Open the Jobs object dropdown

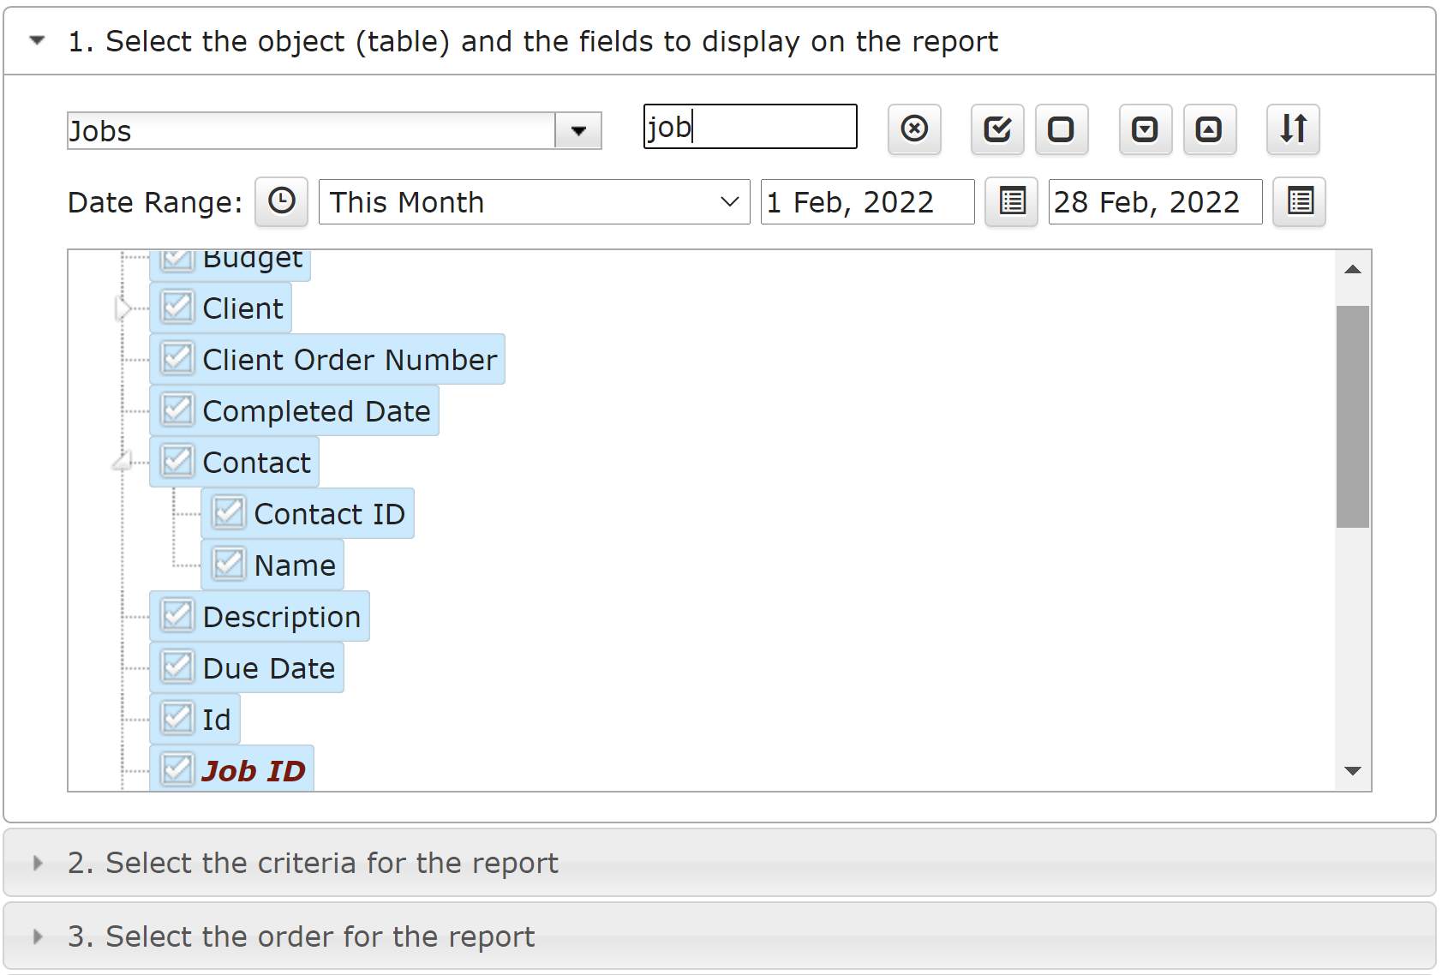click(578, 131)
